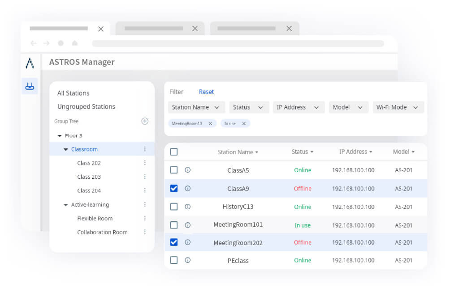
Task: Open Class 204 more options menu
Action: (x=145, y=190)
